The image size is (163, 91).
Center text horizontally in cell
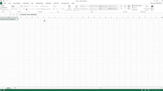(x=32, y=9)
